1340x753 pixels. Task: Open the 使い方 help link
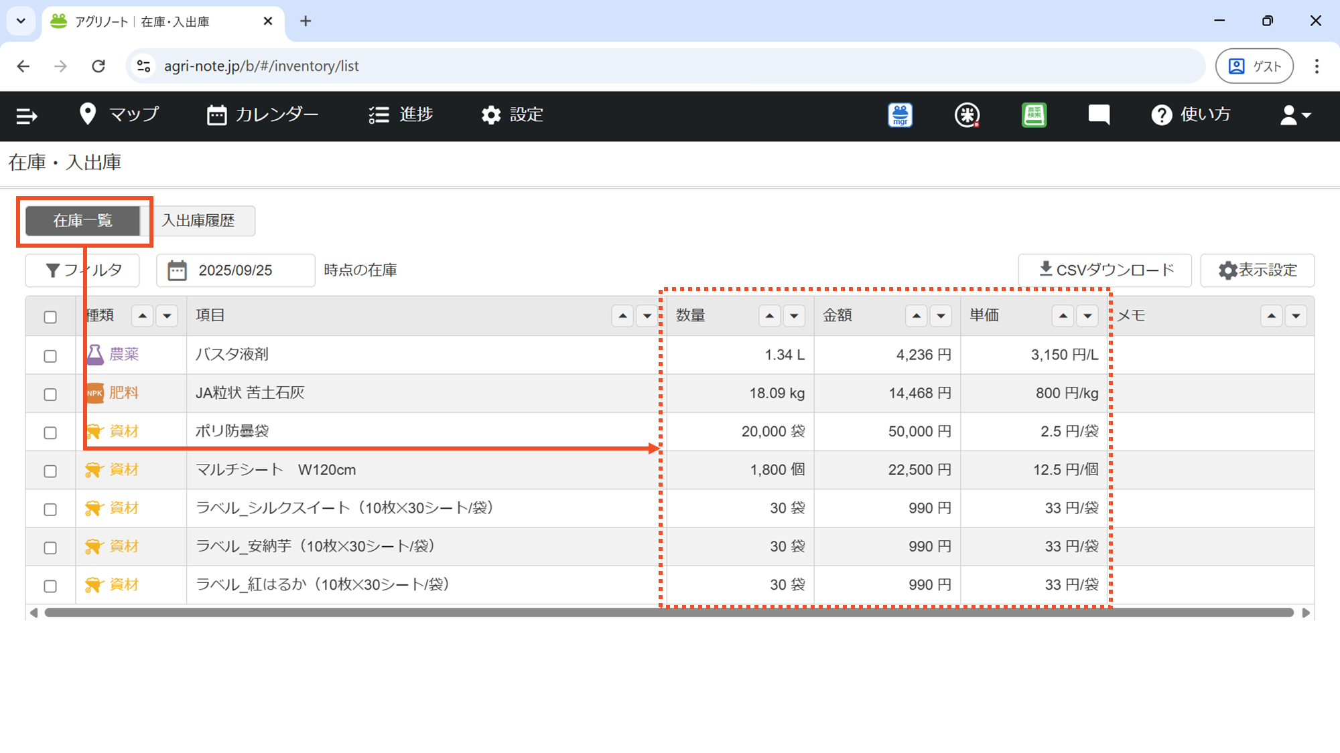(x=1191, y=114)
